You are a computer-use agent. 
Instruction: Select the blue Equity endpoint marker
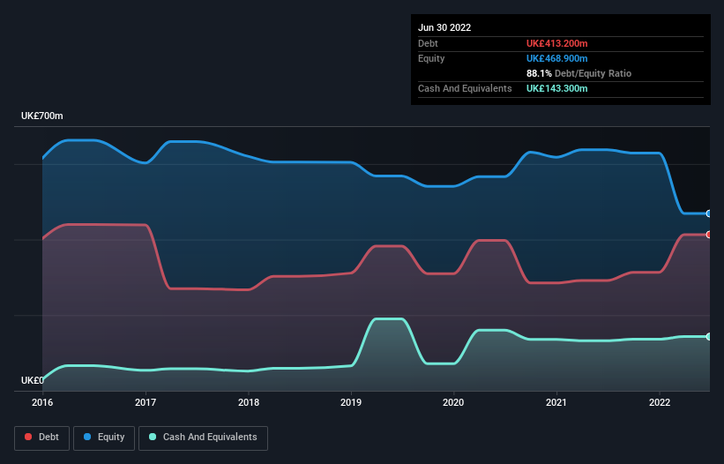click(x=708, y=213)
